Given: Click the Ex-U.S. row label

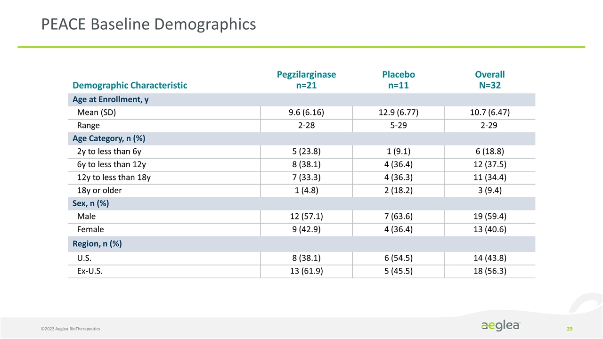Looking at the screenshot, I should pos(90,271).
